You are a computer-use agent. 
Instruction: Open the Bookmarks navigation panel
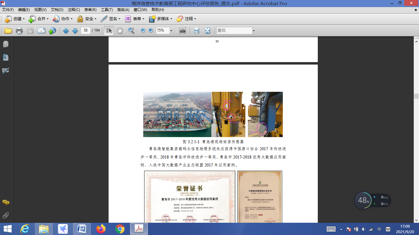tap(6, 57)
